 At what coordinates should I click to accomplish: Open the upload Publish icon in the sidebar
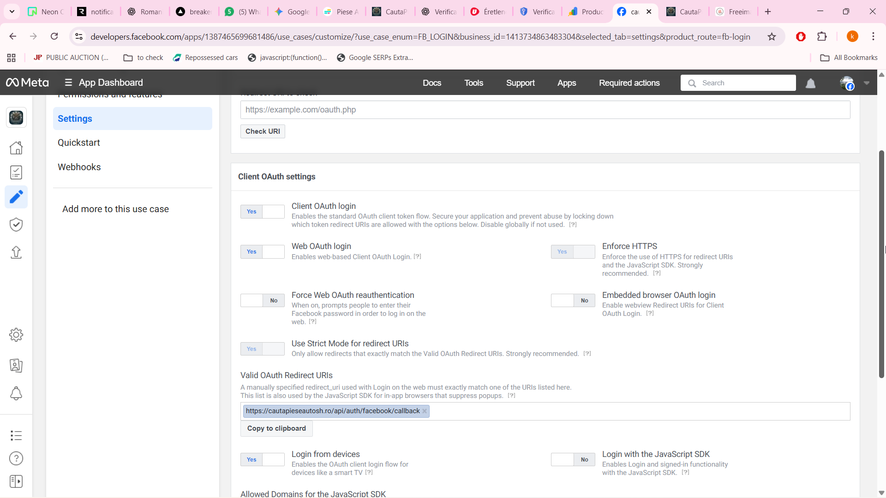tap(16, 252)
